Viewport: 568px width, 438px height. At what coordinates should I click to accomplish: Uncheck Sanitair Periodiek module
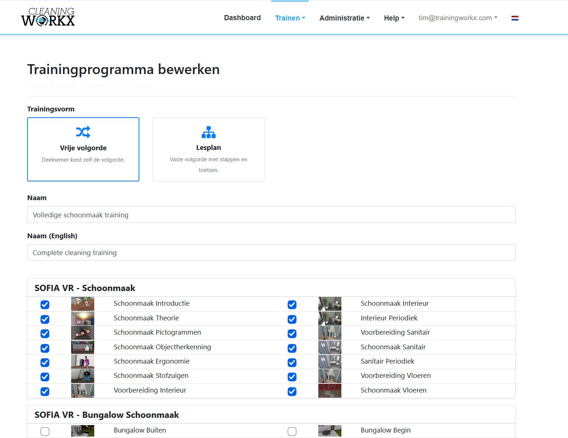pyautogui.click(x=292, y=362)
